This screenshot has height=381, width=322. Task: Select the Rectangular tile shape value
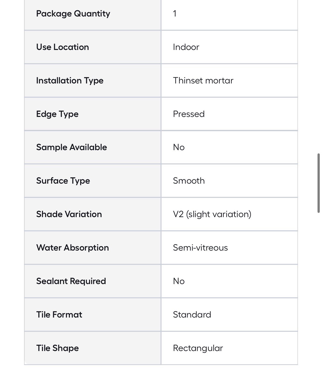pos(198,348)
